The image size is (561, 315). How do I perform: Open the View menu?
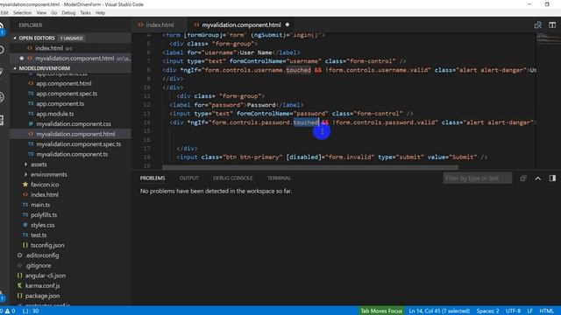click(41, 12)
